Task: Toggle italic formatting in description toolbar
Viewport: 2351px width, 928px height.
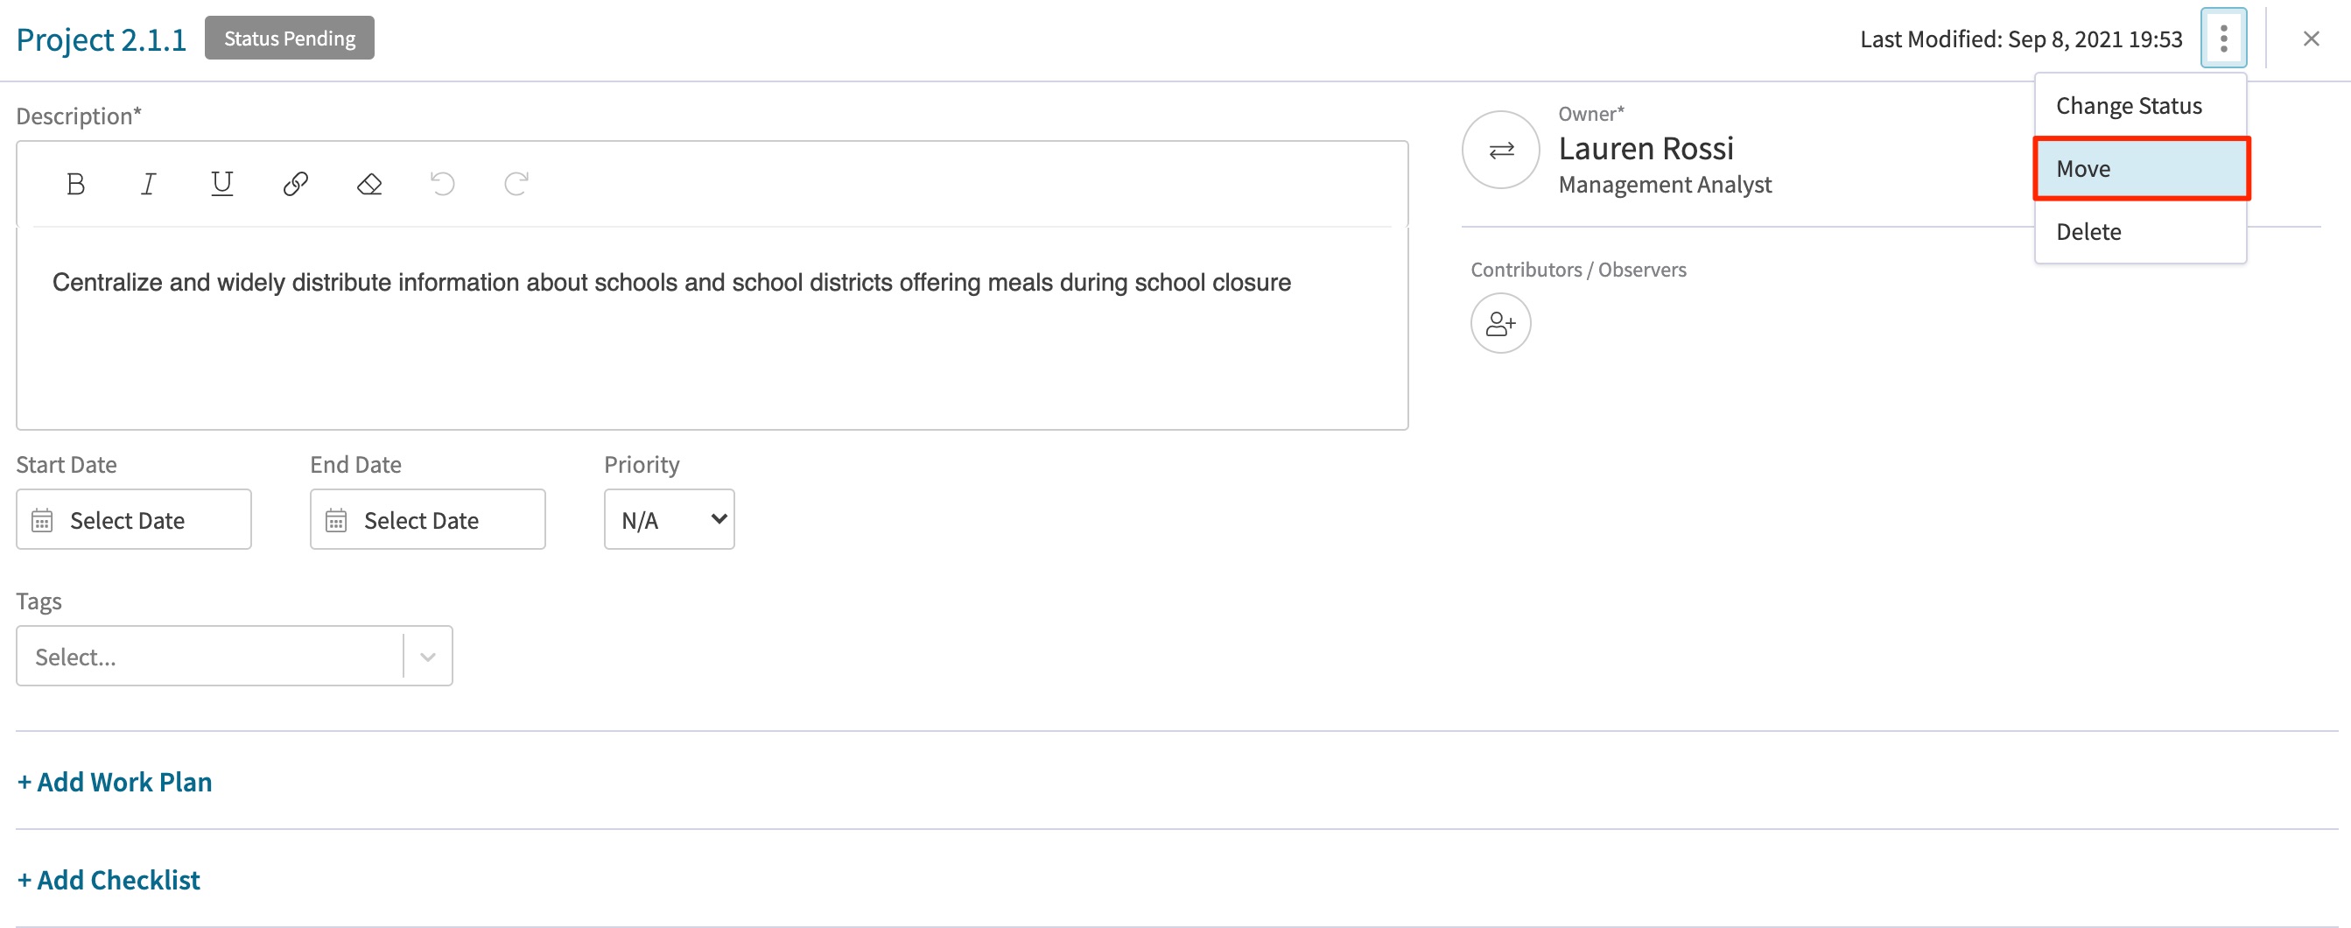Action: pyautogui.click(x=148, y=185)
